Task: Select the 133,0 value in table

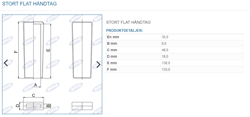Action: click(x=166, y=69)
